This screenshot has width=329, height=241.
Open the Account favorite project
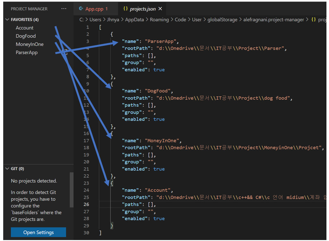click(x=25, y=28)
